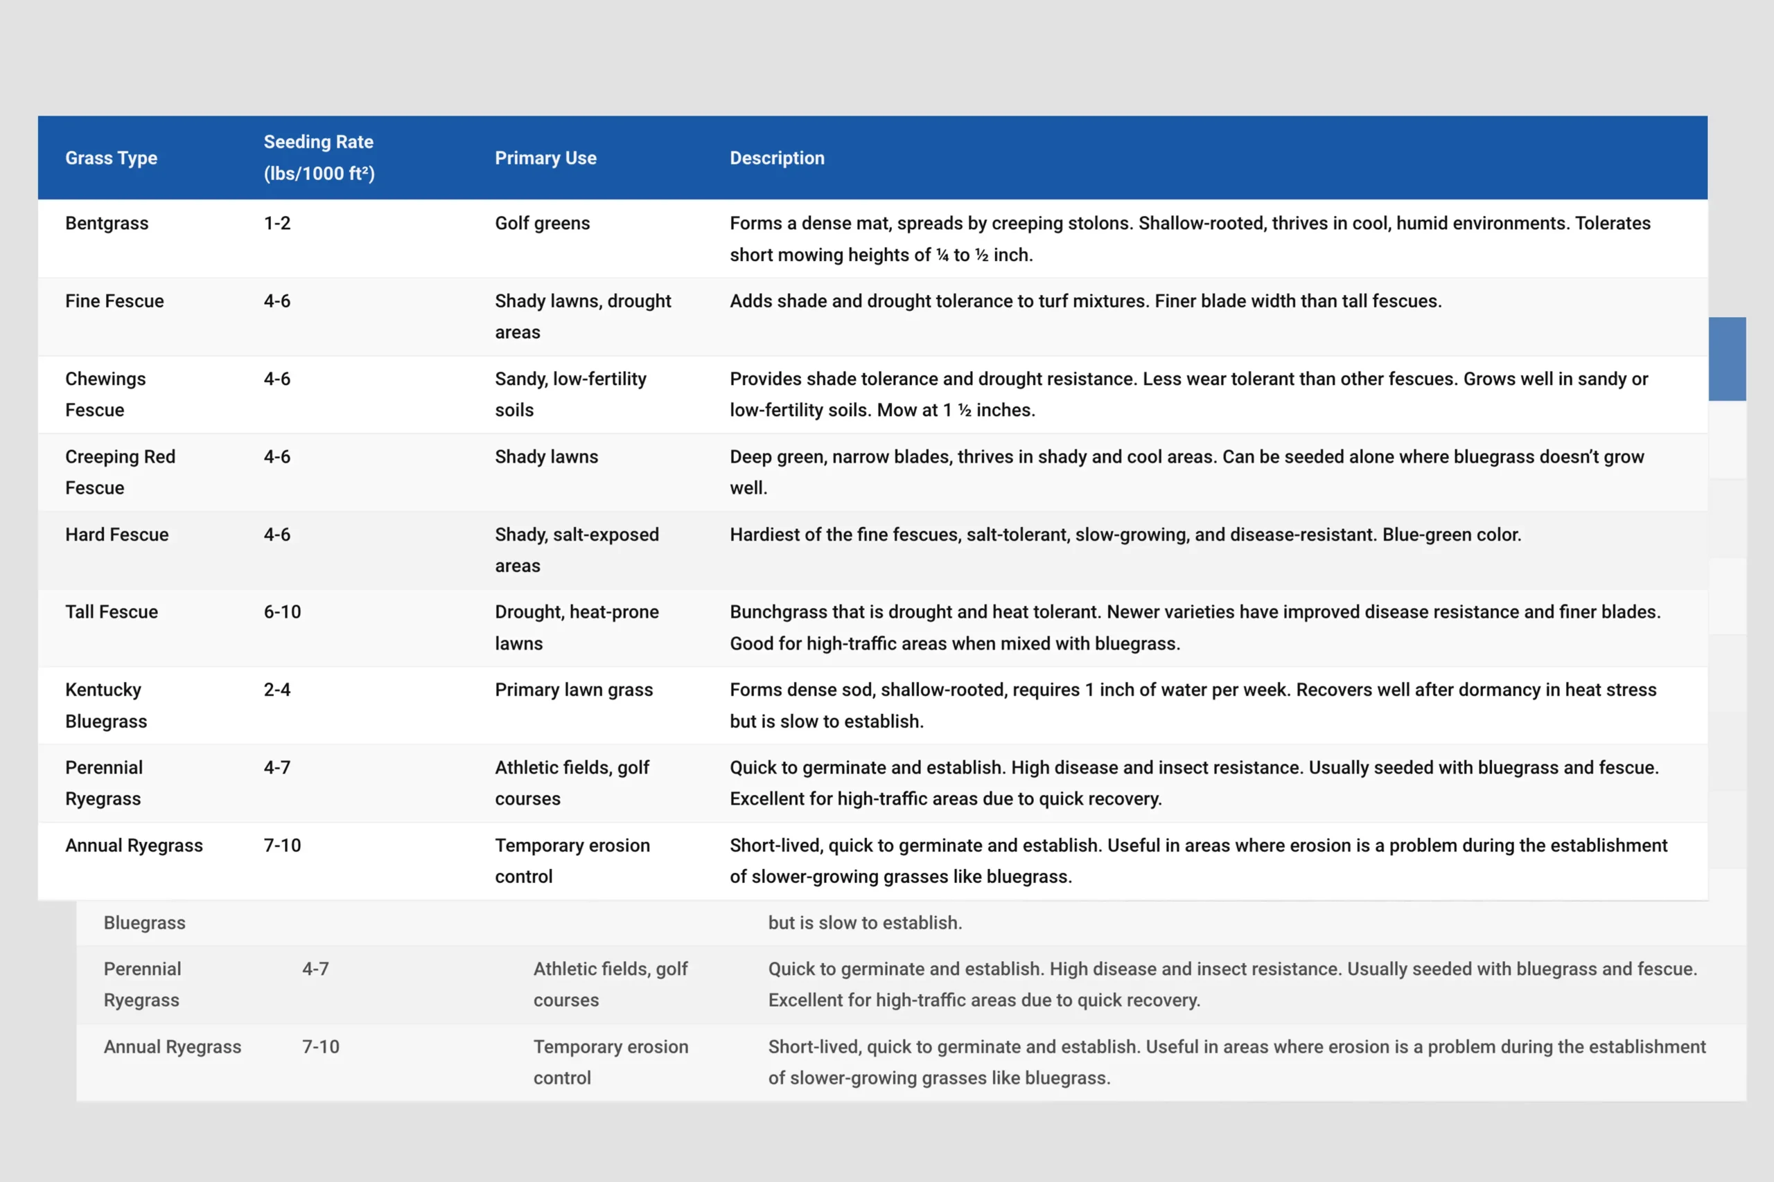
Task: Click the Kentucky Bluegrass name cell
Action: [105, 705]
